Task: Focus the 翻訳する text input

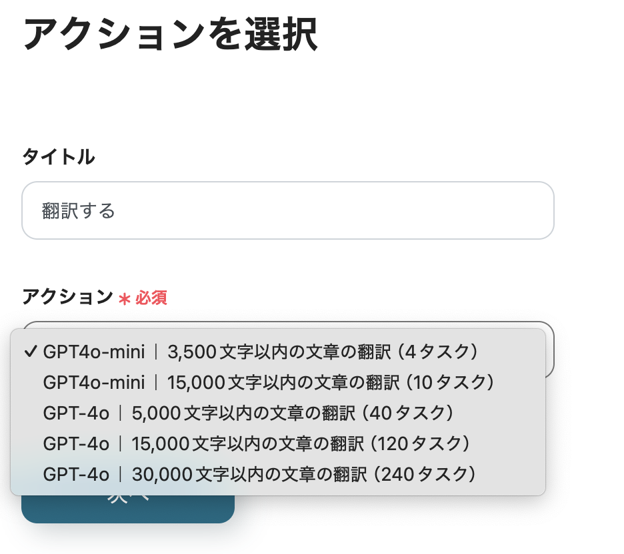Action: click(287, 210)
